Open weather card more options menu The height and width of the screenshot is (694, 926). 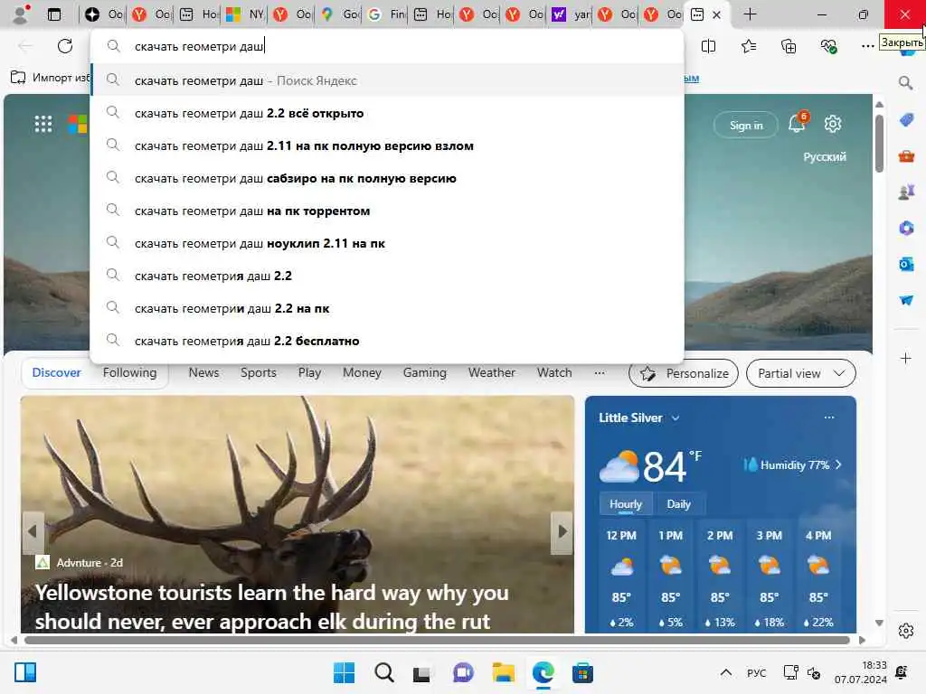[829, 417]
